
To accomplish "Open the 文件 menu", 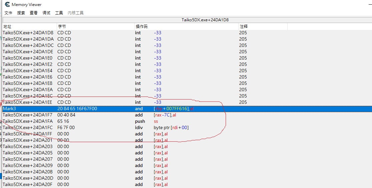I will (x=8, y=13).
